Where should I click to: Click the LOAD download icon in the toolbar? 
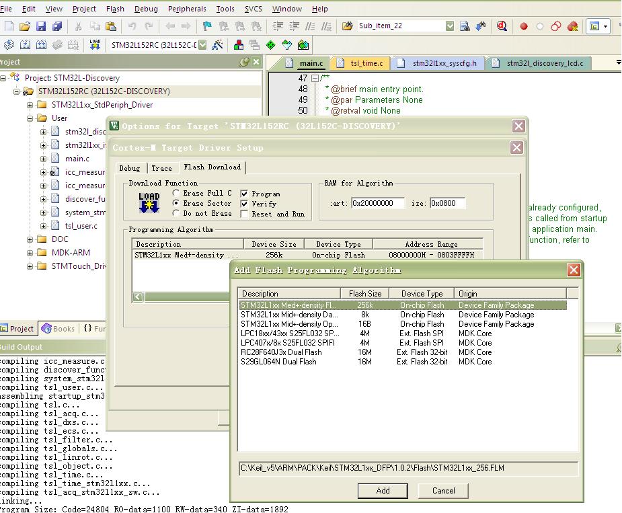pyautogui.click(x=95, y=44)
